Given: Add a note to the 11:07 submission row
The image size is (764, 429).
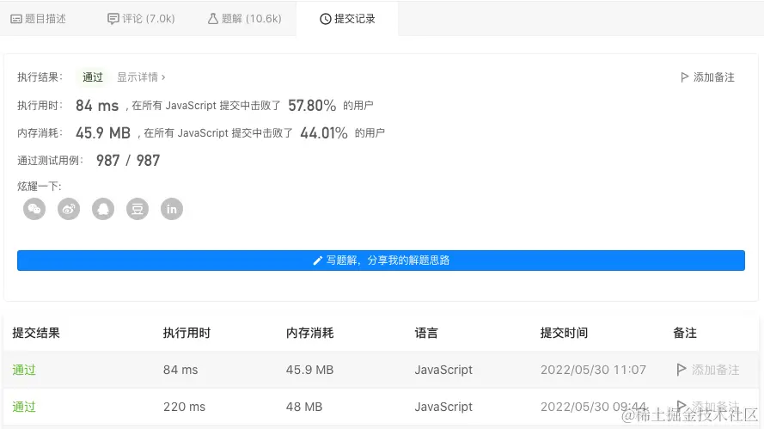Looking at the screenshot, I should 708,370.
